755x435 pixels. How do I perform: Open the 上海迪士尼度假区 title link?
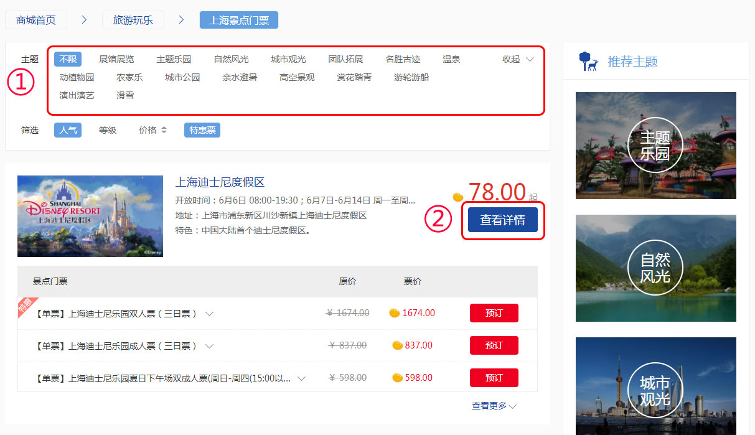pyautogui.click(x=220, y=182)
